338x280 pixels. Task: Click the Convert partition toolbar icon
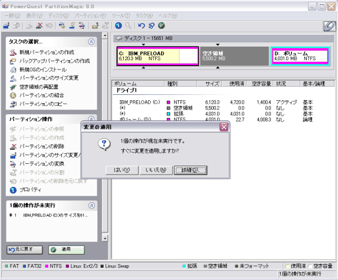(82, 25)
